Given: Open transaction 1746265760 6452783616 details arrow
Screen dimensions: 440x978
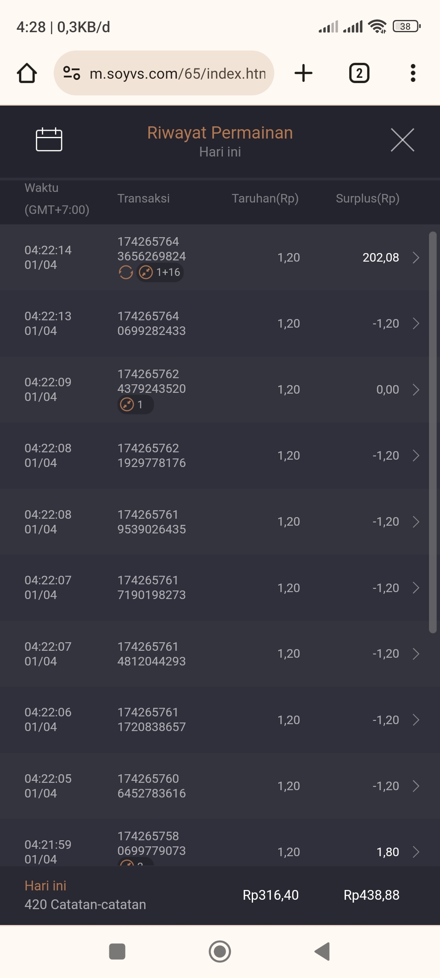Looking at the screenshot, I should [x=416, y=786].
